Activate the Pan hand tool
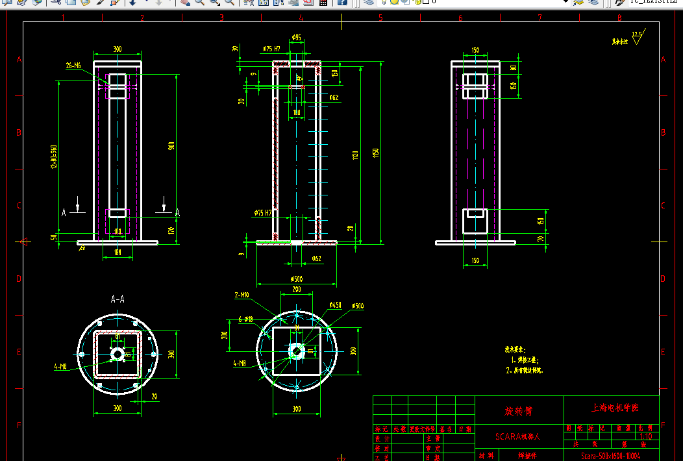Image resolution: width=683 pixels, height=461 pixels. (185, 2)
